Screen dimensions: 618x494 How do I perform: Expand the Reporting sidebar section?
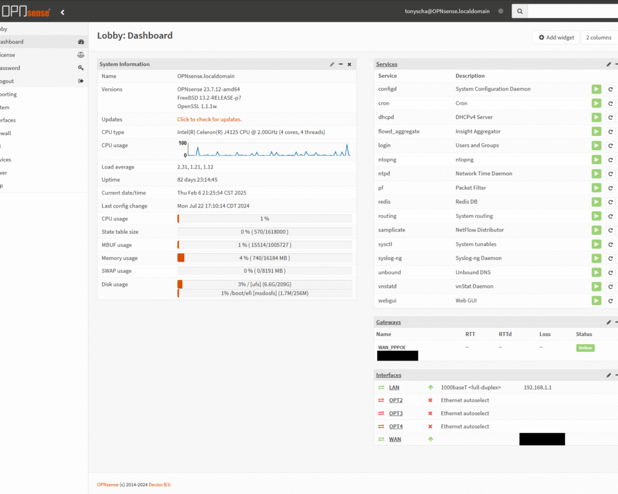(x=44, y=94)
